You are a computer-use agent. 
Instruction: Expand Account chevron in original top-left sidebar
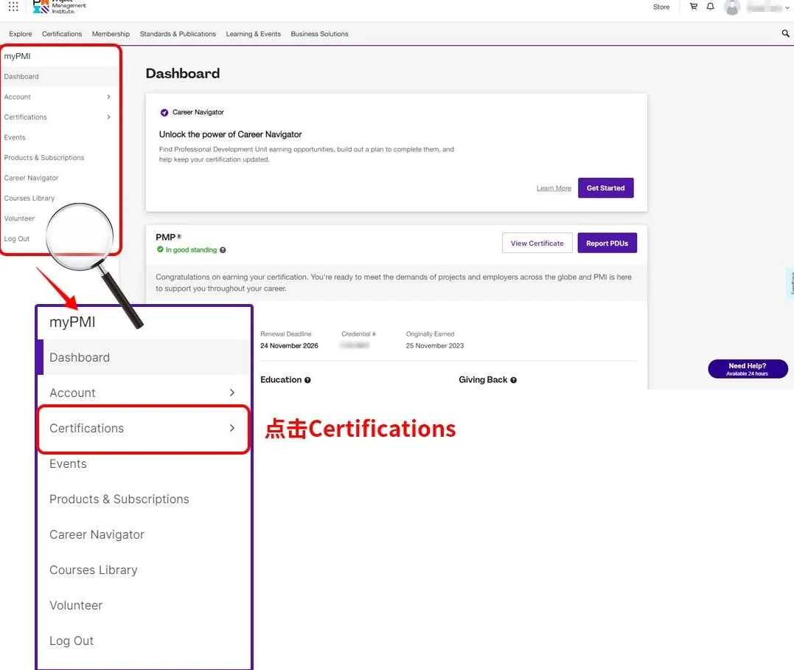pyautogui.click(x=108, y=97)
